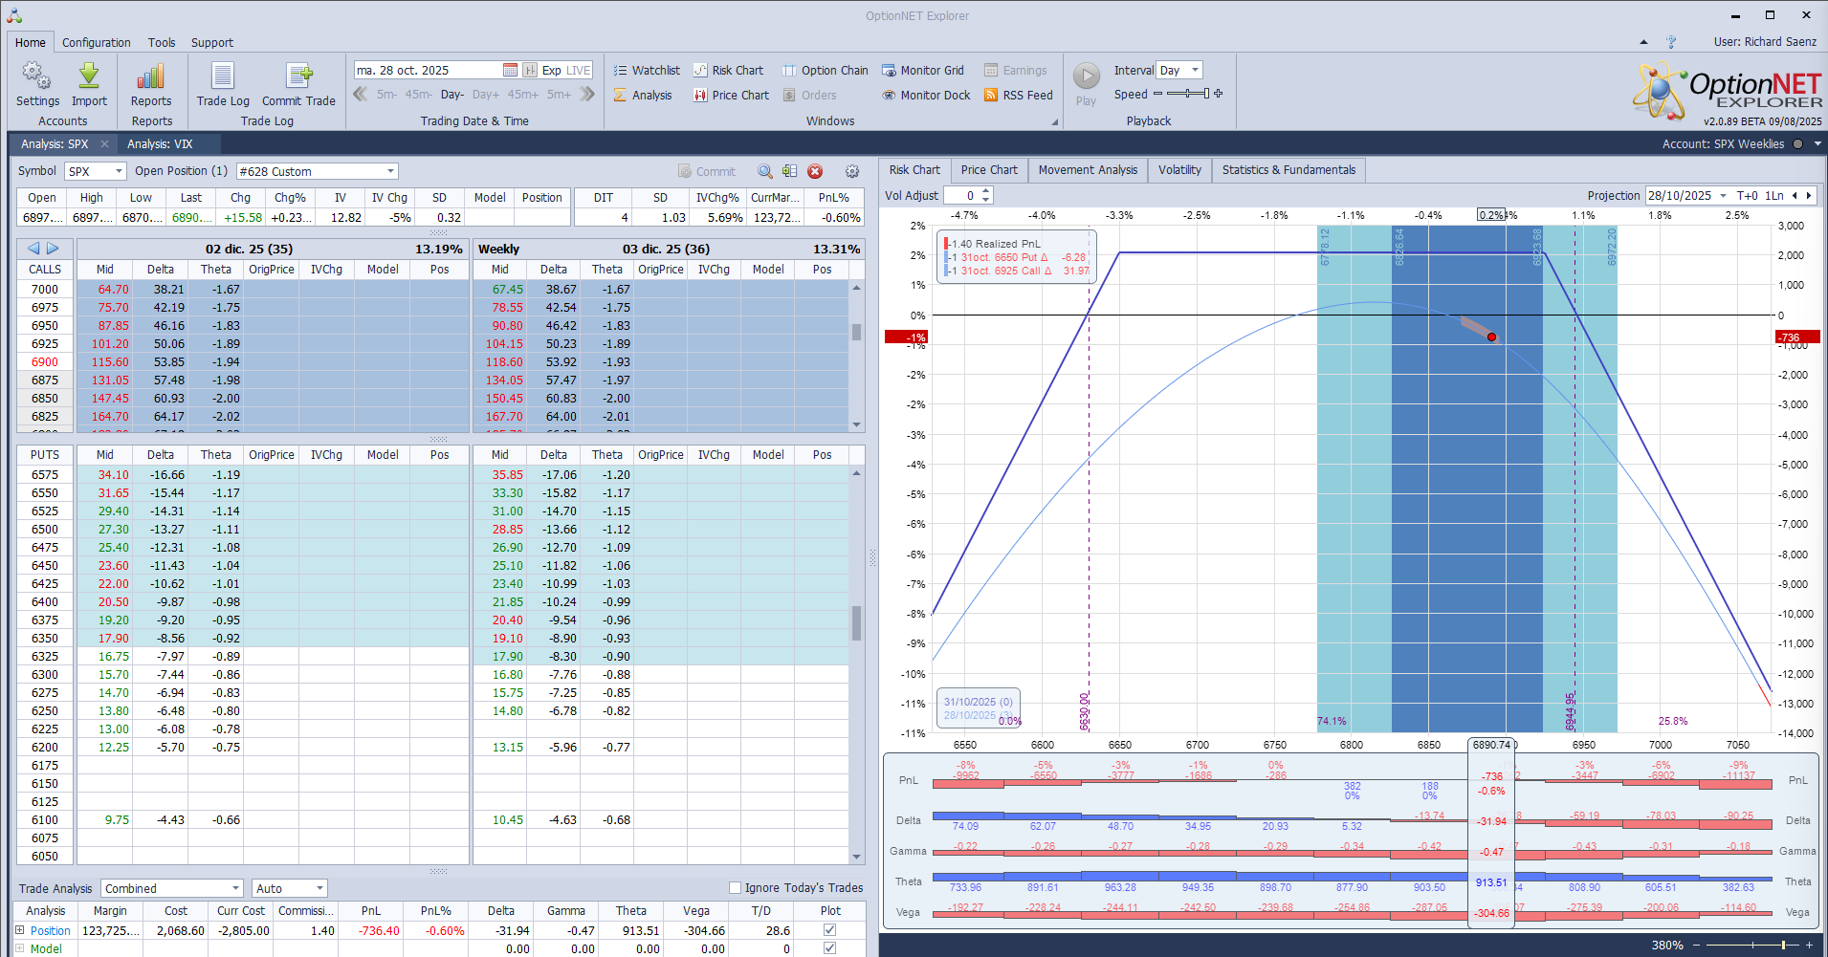Click the account status circle indicator

1797,144
